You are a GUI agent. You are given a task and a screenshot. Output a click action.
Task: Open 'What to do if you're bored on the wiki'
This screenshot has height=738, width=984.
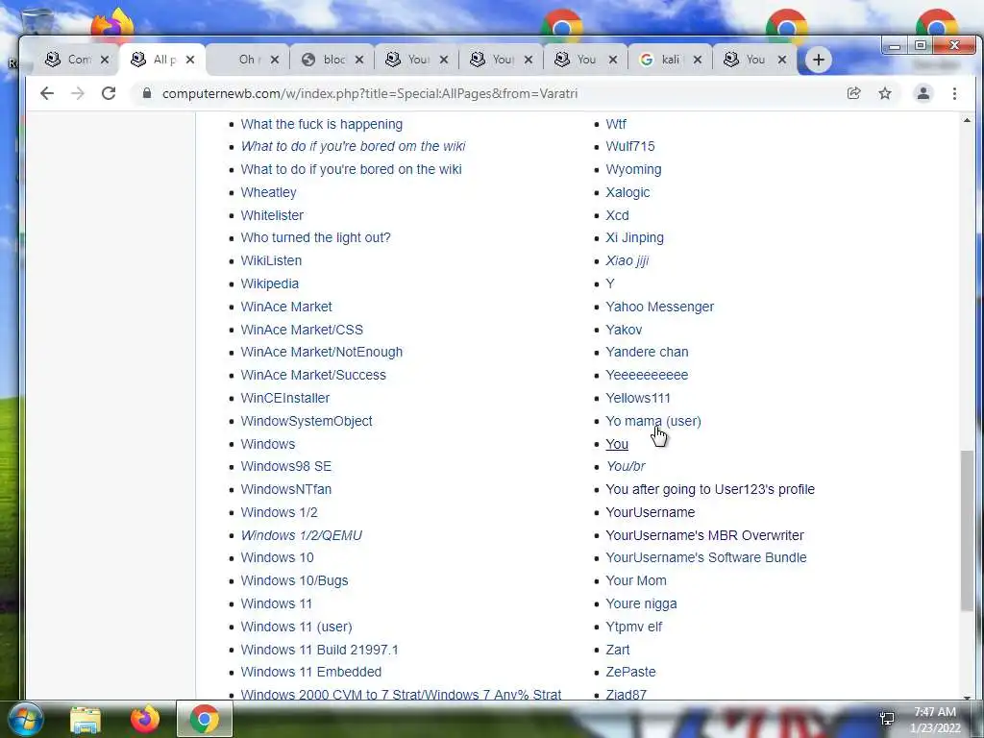pos(351,169)
